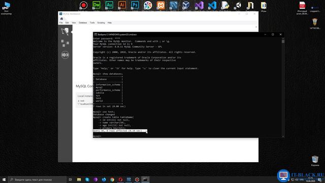Open the yellow music-note folder desktop shortcut
Screen dimensions: 325x183
(x=250, y=6)
